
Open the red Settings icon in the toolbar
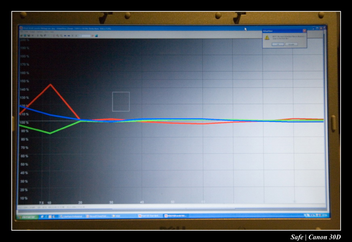[x=93, y=35]
